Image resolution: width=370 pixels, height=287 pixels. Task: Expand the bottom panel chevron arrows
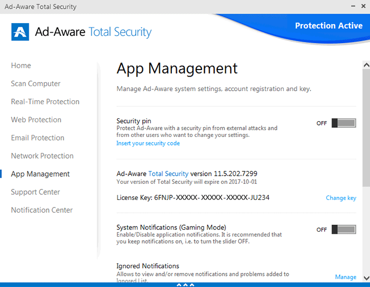point(185,284)
